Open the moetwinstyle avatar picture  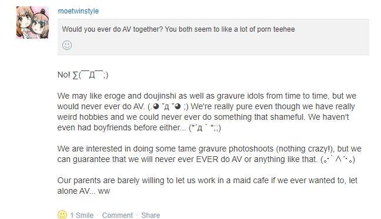(32, 22)
